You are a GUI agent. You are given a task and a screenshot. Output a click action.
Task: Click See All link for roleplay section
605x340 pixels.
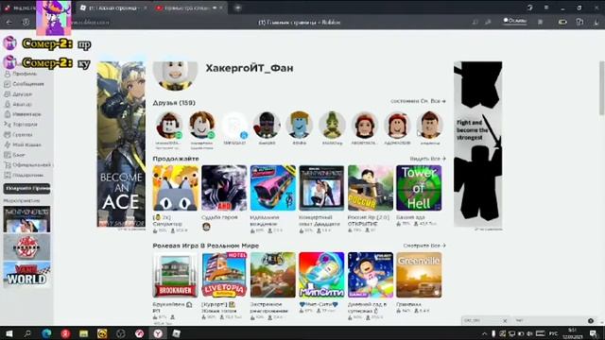pos(424,246)
